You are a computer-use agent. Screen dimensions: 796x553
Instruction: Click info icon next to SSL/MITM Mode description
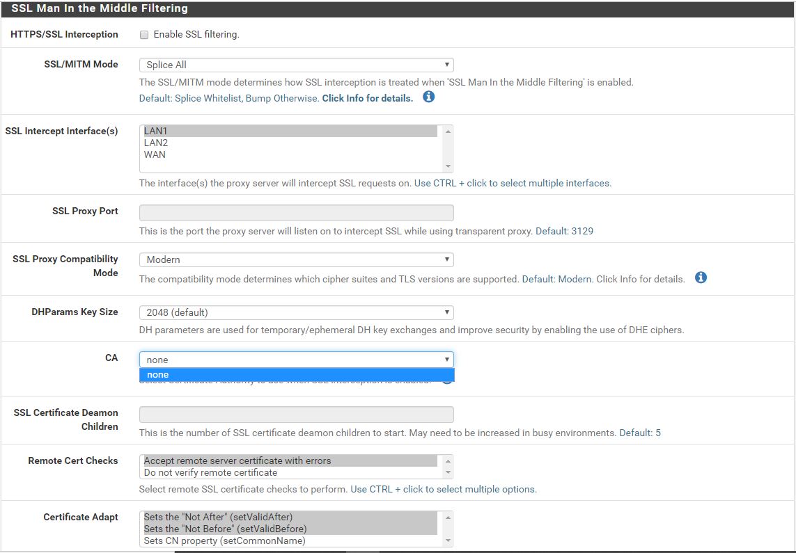coord(429,97)
